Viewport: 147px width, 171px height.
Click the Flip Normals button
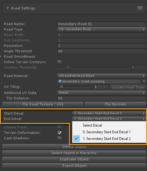pos(115,104)
